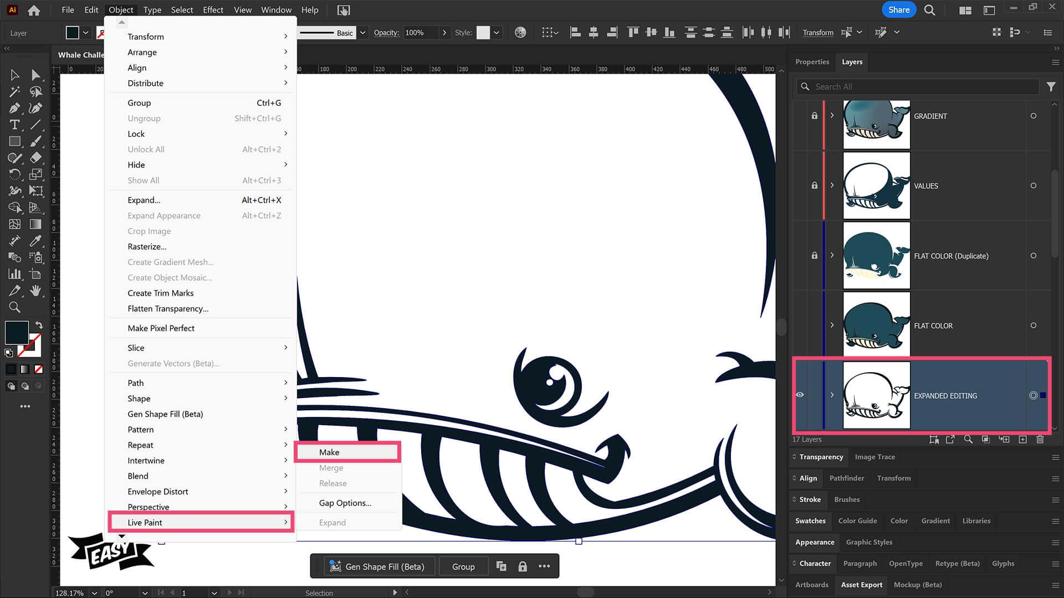Unlock the GRADIENT layer
Image resolution: width=1064 pixels, height=598 pixels.
tap(814, 116)
